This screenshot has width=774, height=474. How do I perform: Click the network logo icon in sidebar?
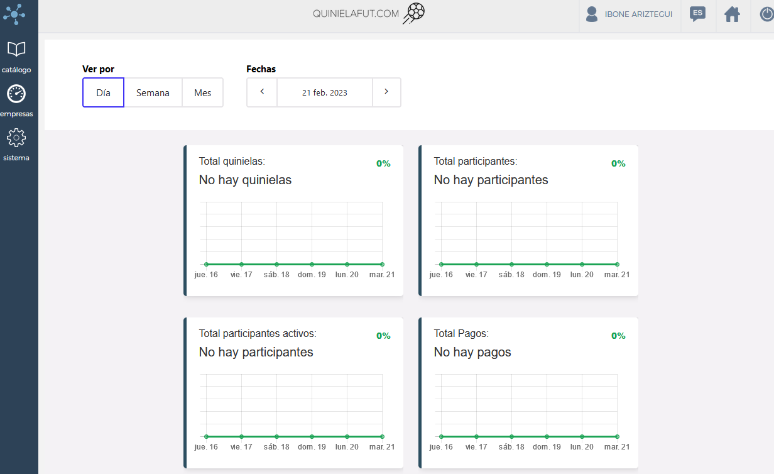[x=14, y=14]
